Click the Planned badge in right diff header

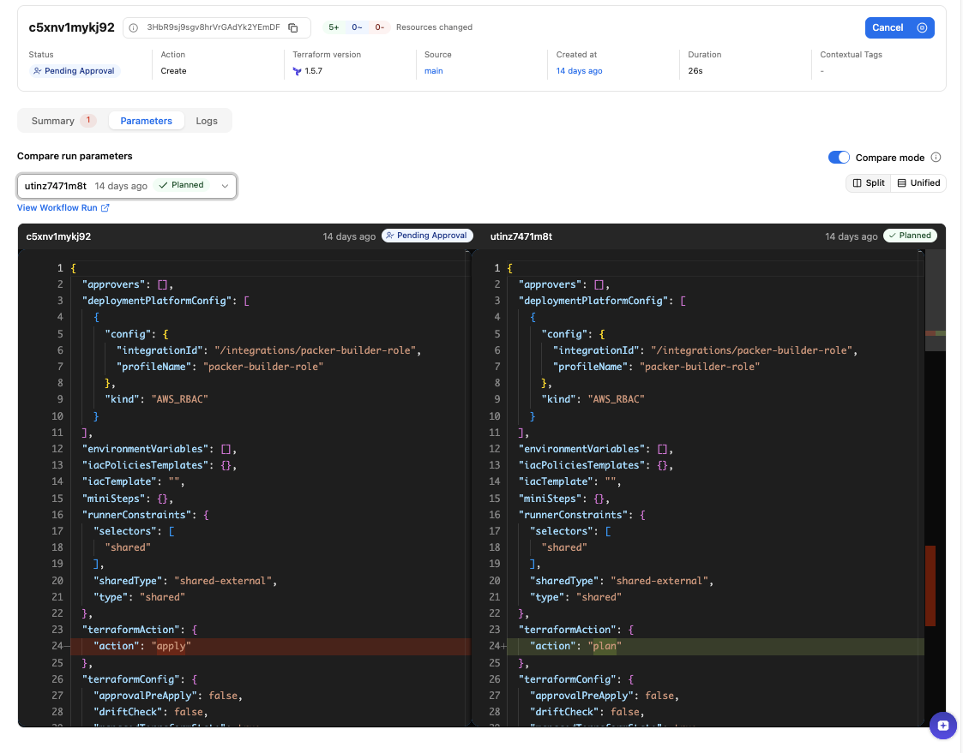910,236
